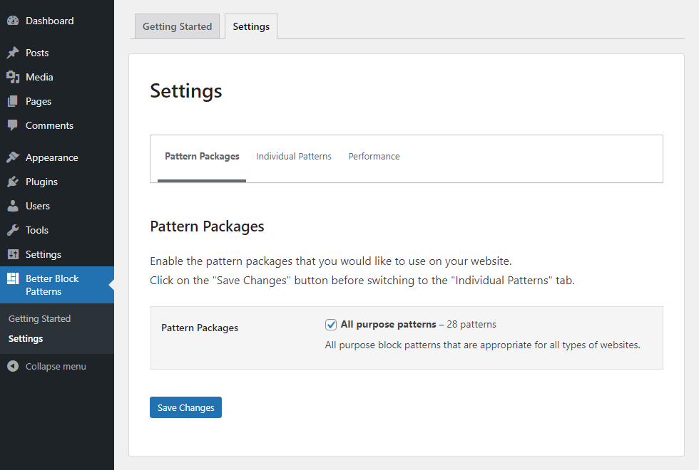The width and height of the screenshot is (699, 470).
Task: Open the Media library icon
Action: pos(13,77)
